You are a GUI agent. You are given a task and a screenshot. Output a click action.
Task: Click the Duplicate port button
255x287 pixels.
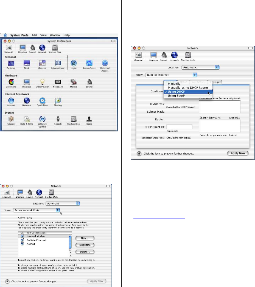tap(85, 245)
